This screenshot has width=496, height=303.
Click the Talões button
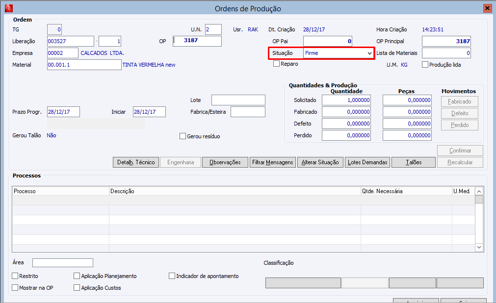pyautogui.click(x=414, y=162)
